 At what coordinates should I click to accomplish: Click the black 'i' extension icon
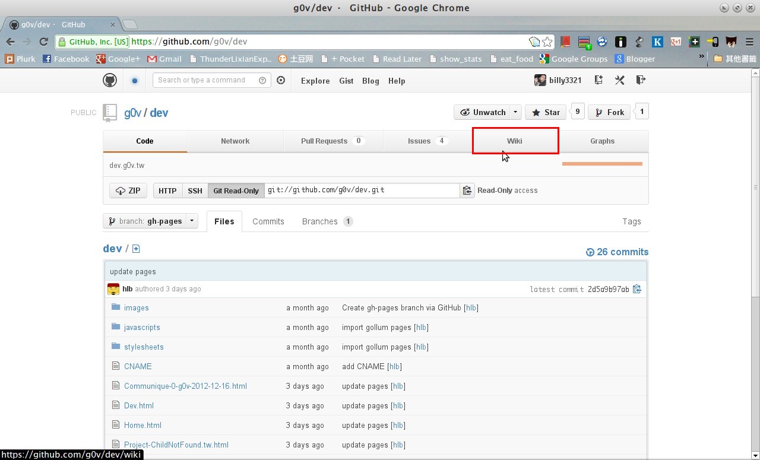620,42
